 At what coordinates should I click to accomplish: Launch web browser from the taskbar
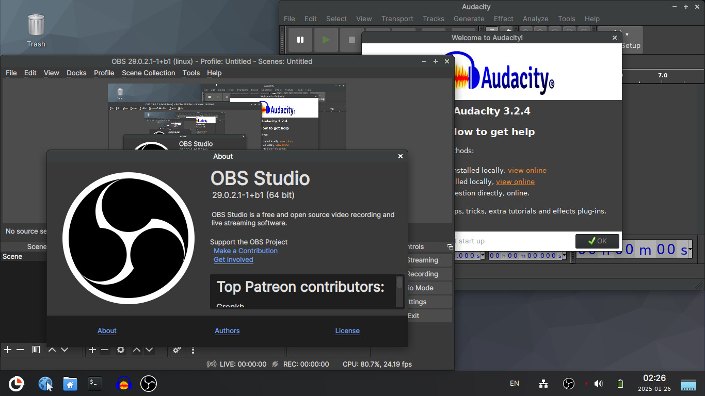[x=46, y=384]
